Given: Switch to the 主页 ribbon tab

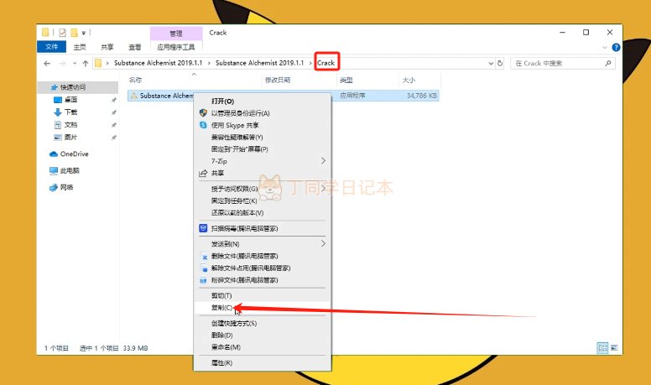Looking at the screenshot, I should click(x=80, y=47).
